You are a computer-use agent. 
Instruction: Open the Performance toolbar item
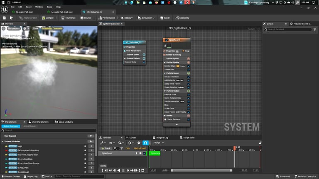[107, 18]
